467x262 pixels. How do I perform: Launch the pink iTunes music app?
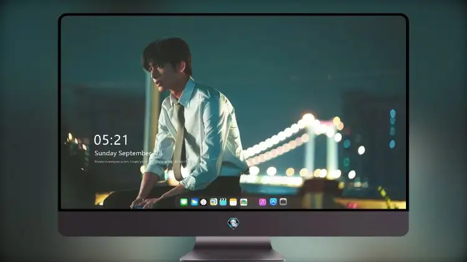click(x=262, y=202)
